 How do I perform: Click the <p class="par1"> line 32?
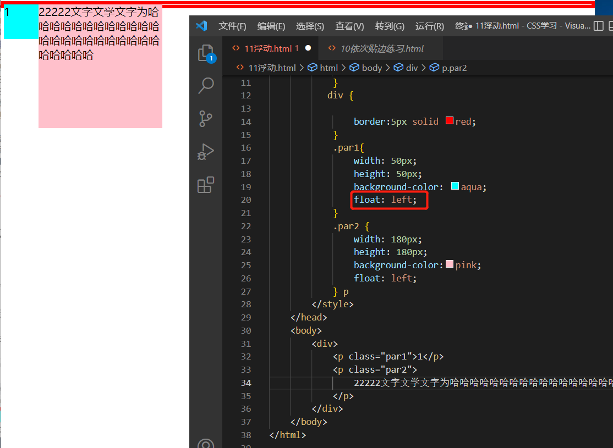388,357
